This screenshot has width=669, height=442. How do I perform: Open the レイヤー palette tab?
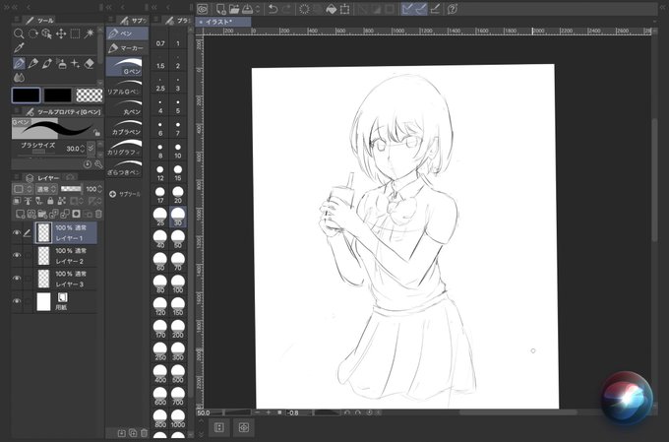pos(43,177)
